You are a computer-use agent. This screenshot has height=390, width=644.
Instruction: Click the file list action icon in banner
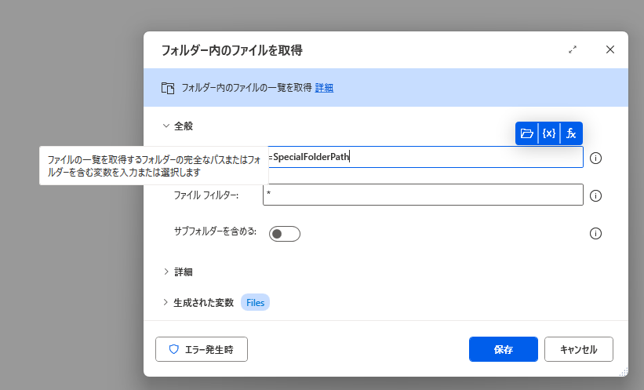point(168,88)
